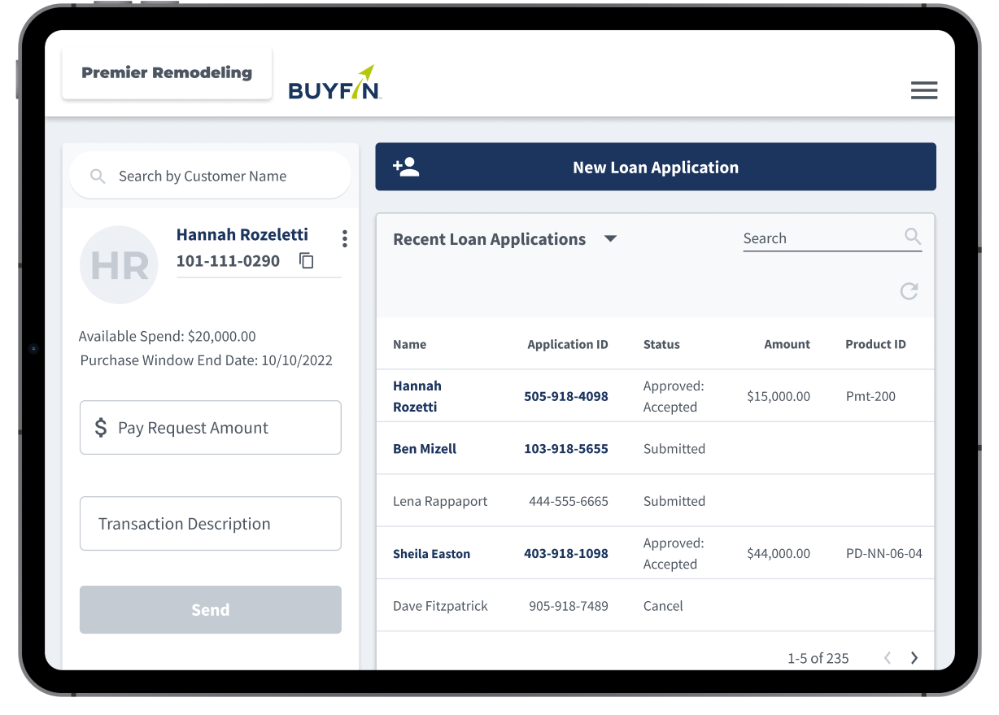The image size is (999, 715).
Task: Open the three-dot customer options menu
Action: pyautogui.click(x=345, y=238)
